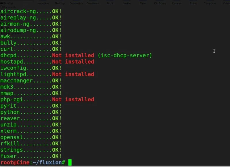Screen dimensions: 230x167
Task: Select the (isc-dhcp-server) hint text
Action: point(125,55)
